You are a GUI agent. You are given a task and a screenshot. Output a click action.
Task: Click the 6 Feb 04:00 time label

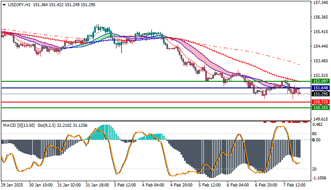pos(238,185)
